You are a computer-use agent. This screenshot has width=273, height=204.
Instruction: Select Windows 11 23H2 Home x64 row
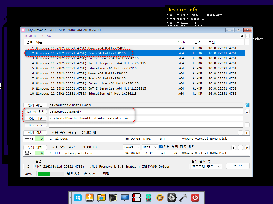134,73
